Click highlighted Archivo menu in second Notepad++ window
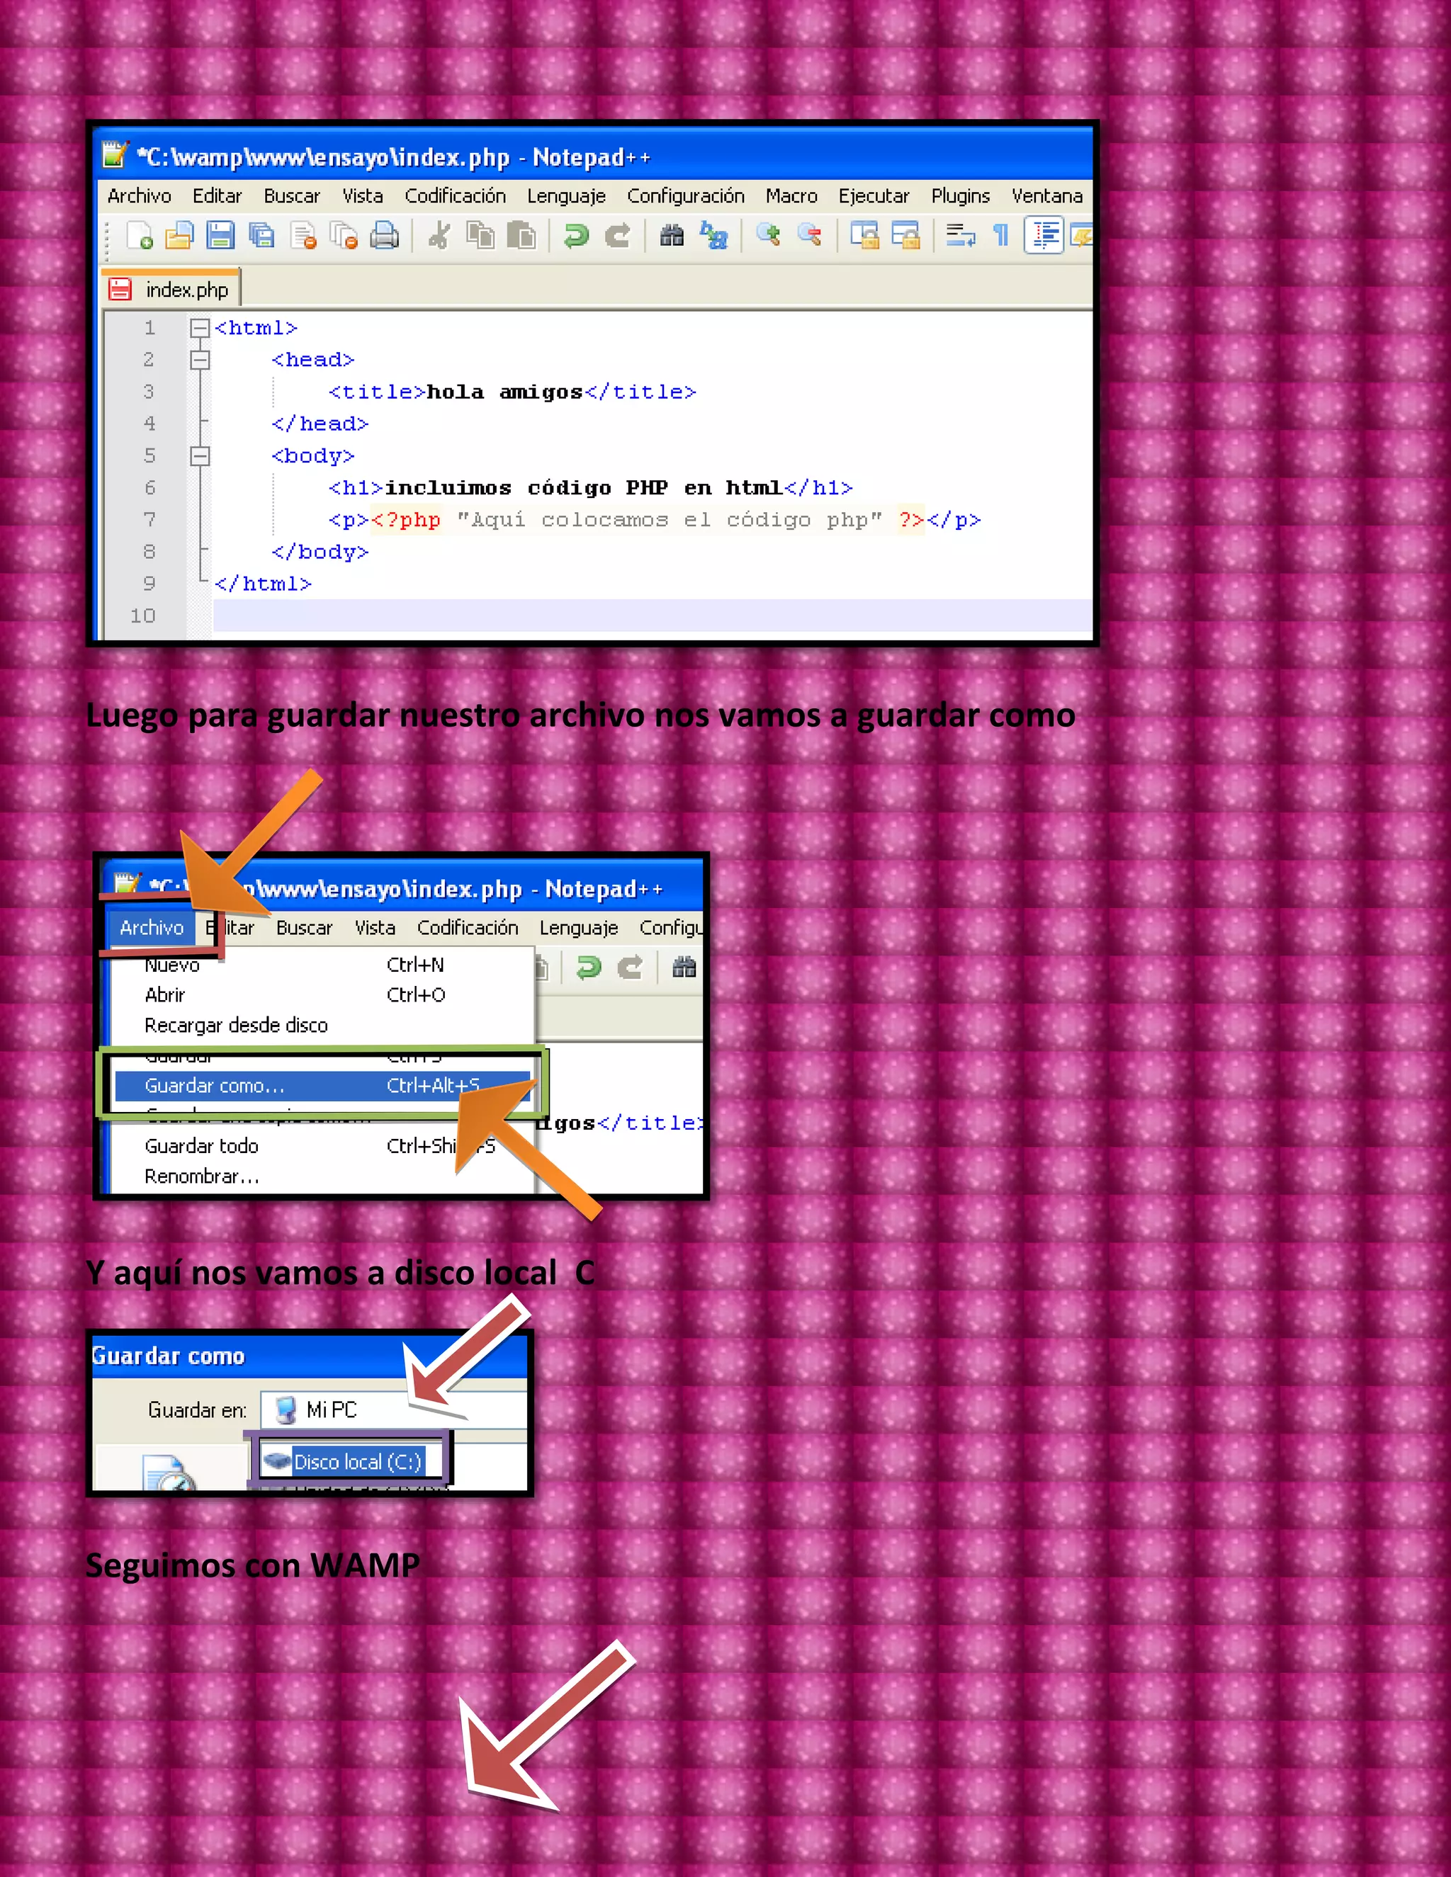 [152, 927]
